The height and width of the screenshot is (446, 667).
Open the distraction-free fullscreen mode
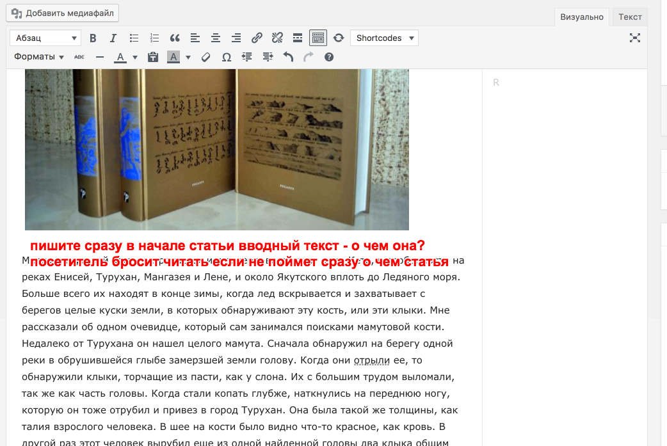tap(634, 38)
